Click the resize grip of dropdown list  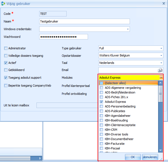[161, 159]
